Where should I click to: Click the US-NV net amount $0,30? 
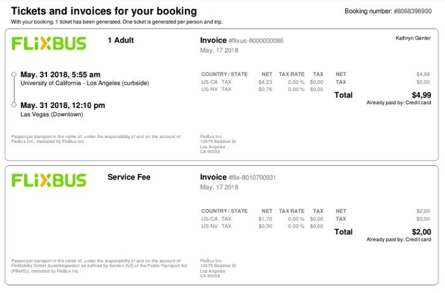pyautogui.click(x=265, y=226)
